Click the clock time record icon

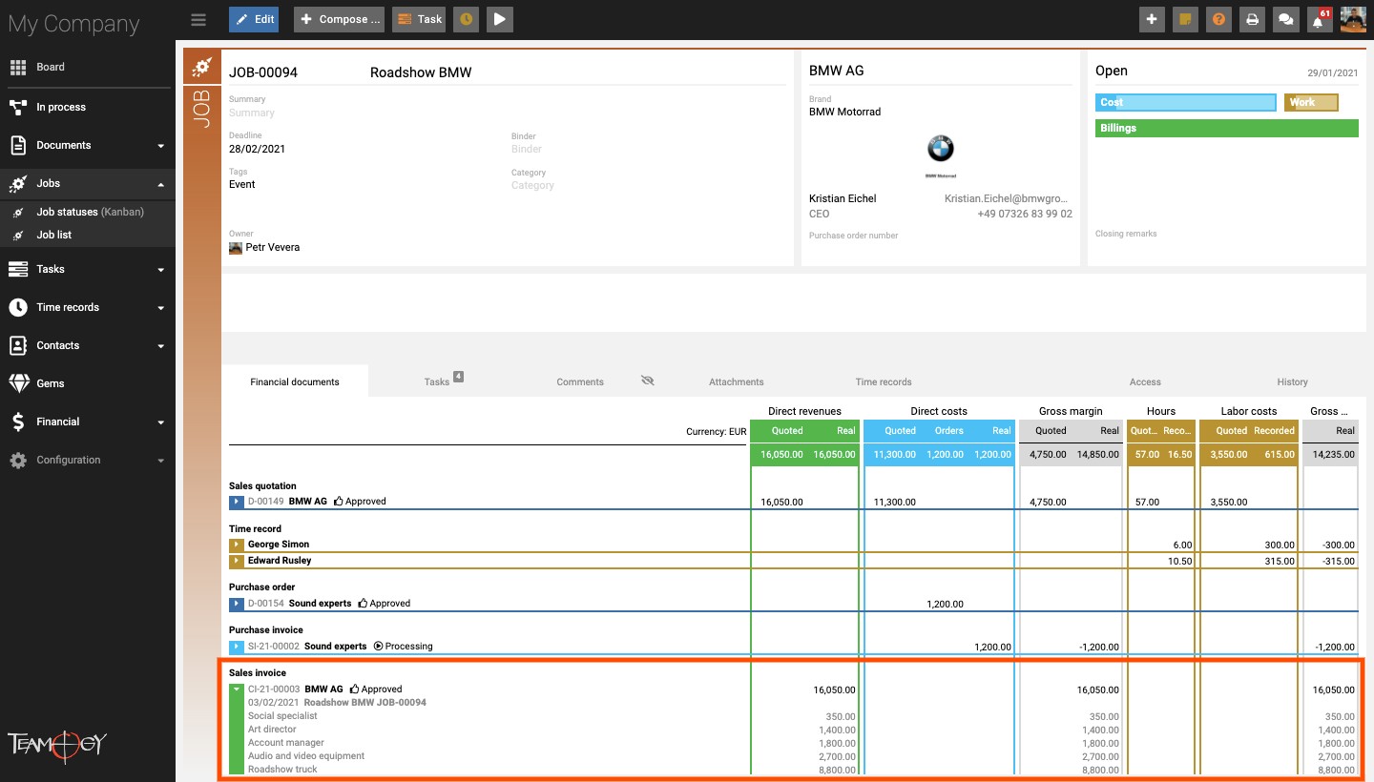[x=466, y=19]
